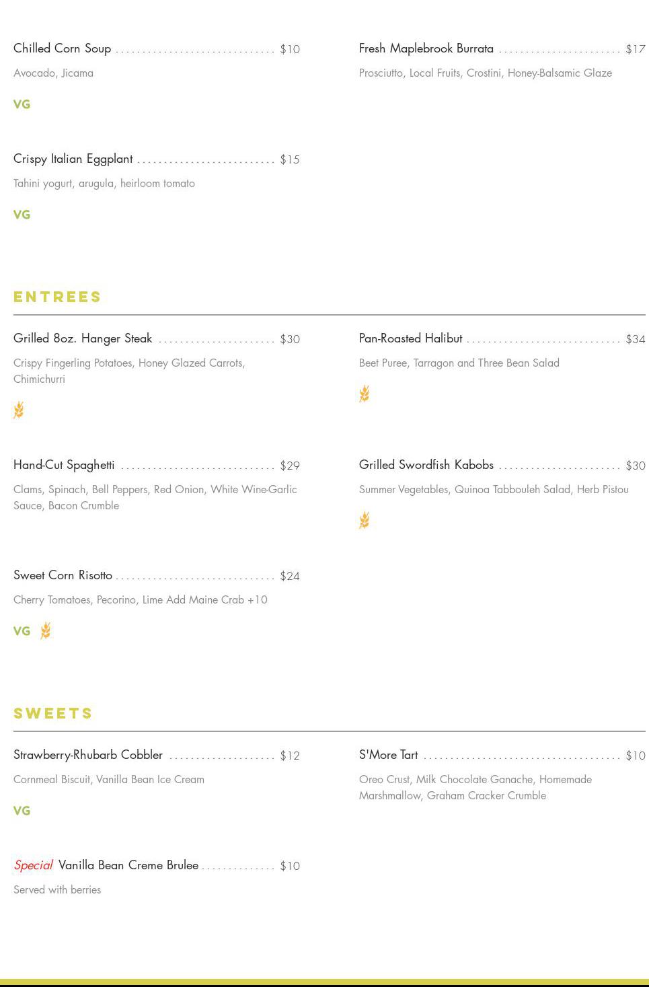The image size is (649, 987).
Task: Click the VG badge under Sweet Corn Risotto
Action: click(22, 631)
